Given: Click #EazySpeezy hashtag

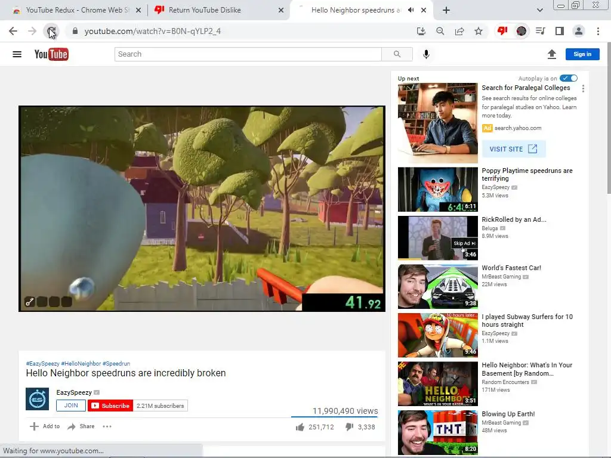Looking at the screenshot, I should point(42,364).
